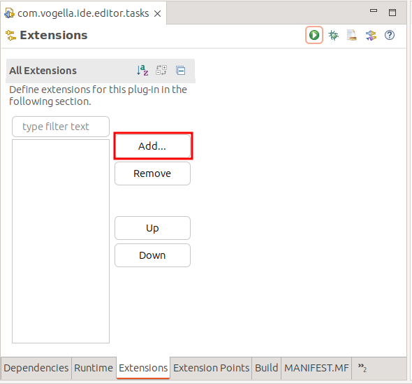412x384 pixels.
Task: Click the Extensions header icon
Action: point(10,35)
